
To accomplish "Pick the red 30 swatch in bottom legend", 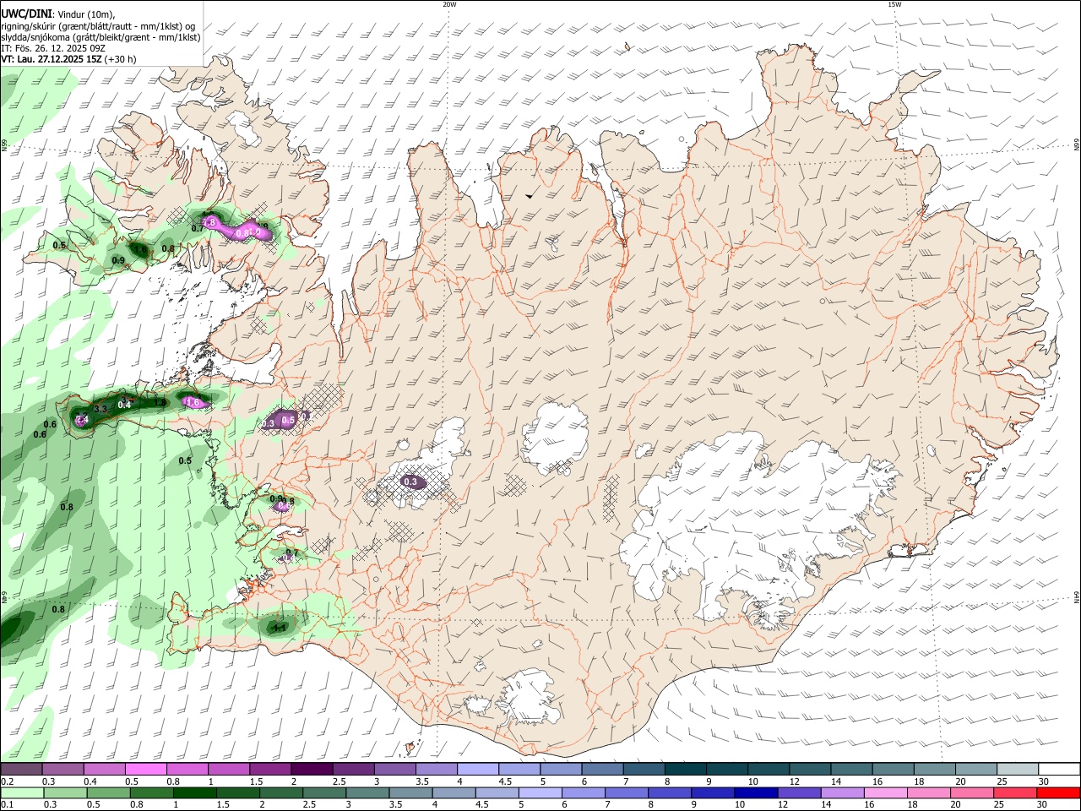I will 1059,793.
